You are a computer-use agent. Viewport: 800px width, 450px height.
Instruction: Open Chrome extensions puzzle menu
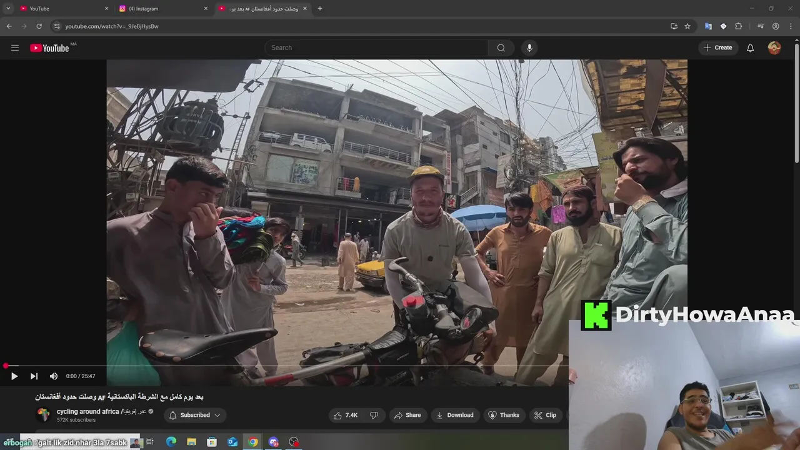(x=738, y=26)
